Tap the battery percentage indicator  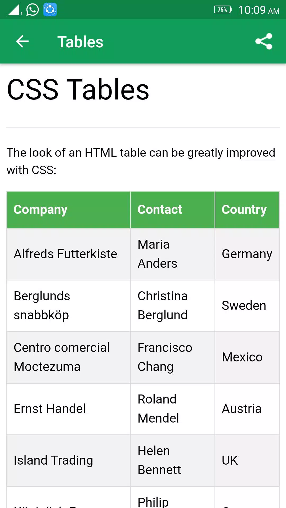tap(223, 10)
